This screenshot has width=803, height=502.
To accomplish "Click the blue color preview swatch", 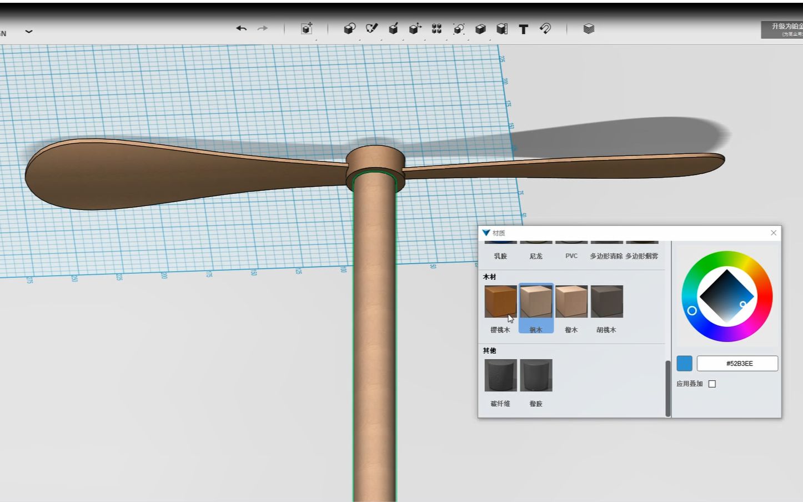I will pos(684,364).
